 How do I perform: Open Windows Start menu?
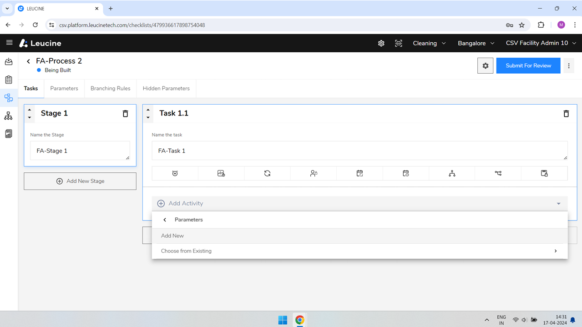[283, 320]
